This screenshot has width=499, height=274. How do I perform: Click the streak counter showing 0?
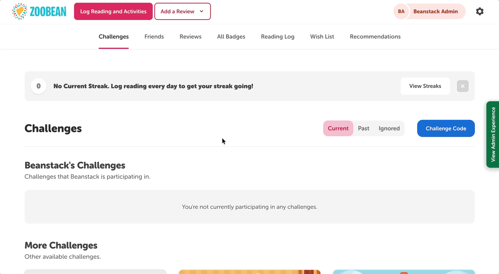point(38,86)
